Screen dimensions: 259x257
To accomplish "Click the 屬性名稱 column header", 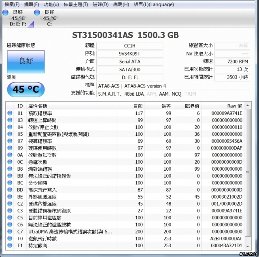I will click(71, 106).
